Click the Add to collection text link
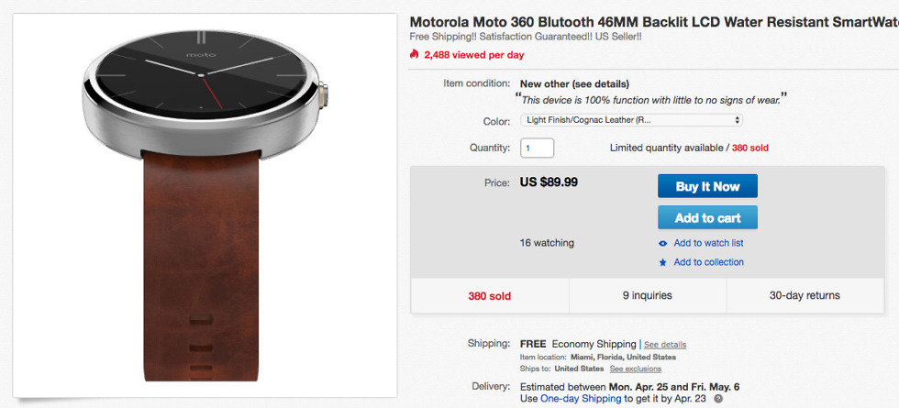 tap(708, 262)
